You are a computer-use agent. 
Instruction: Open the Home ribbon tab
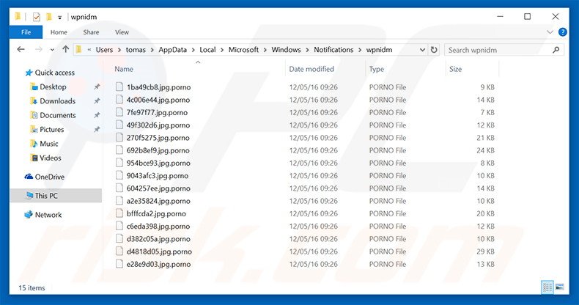pos(59,32)
